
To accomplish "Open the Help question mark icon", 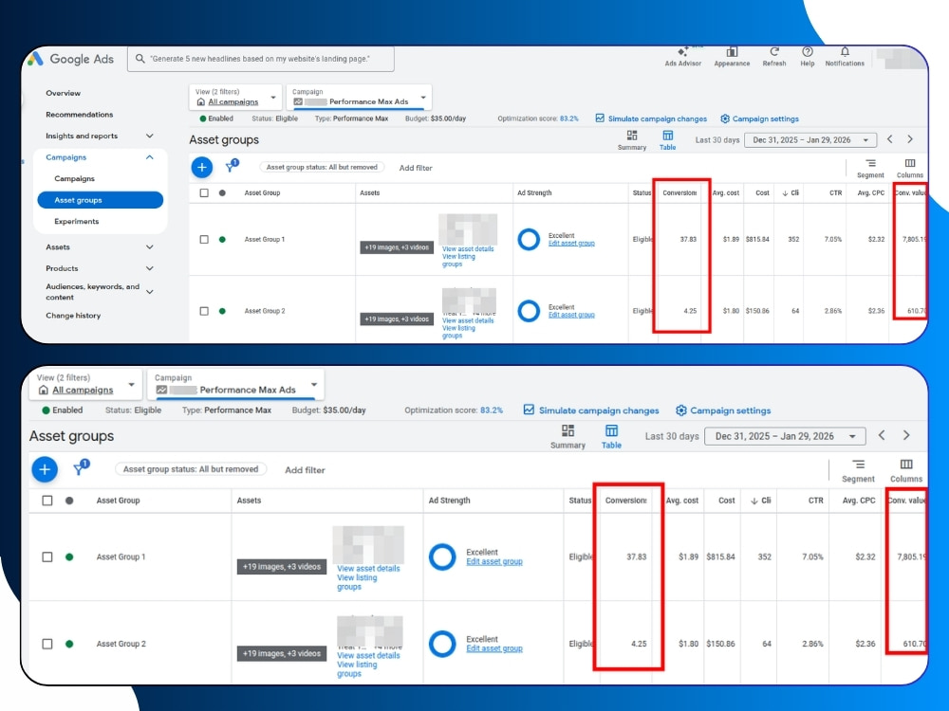I will (x=808, y=52).
